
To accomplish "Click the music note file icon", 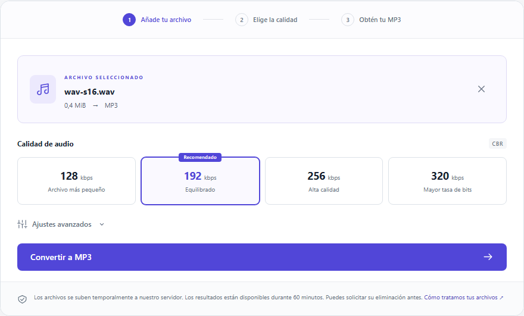I will click(x=43, y=89).
